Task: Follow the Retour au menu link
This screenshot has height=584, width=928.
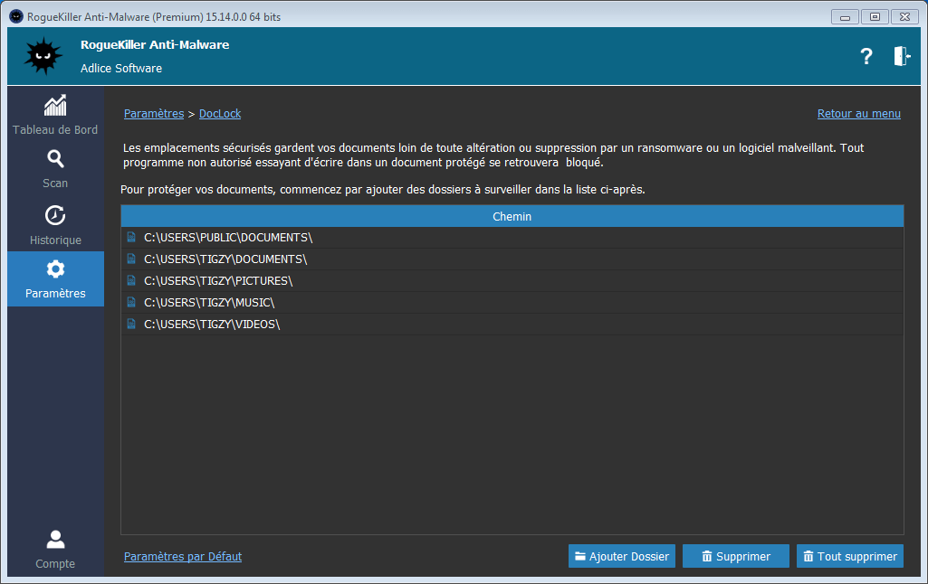Action: click(858, 114)
